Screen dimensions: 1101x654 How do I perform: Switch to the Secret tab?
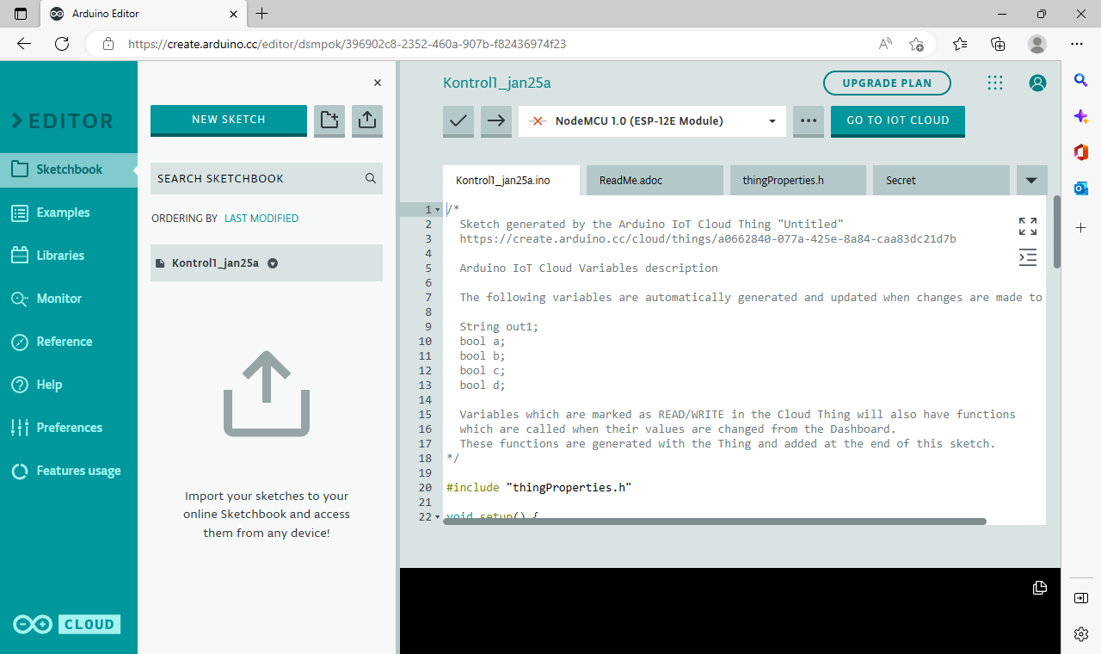coord(941,181)
